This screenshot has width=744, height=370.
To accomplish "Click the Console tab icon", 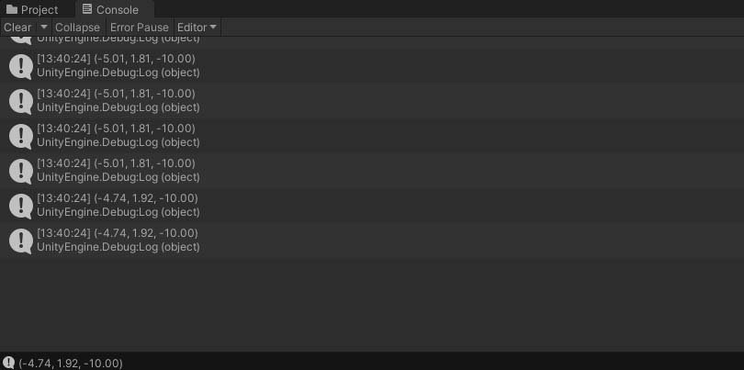I will (x=86, y=9).
